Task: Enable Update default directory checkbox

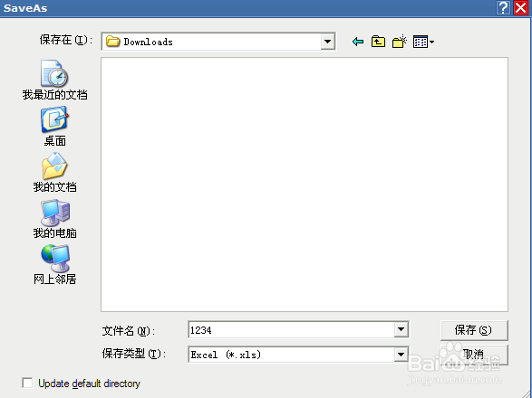Action: tap(27, 384)
